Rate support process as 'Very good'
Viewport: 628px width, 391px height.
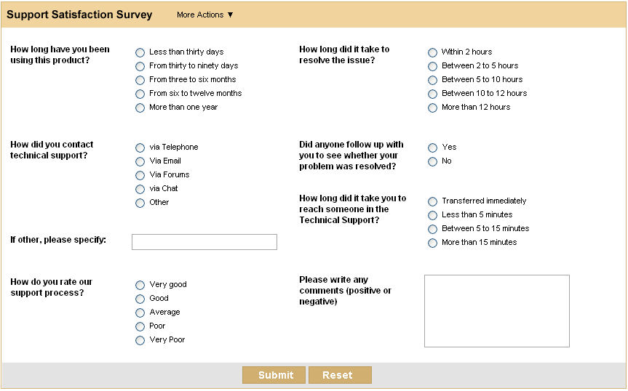140,285
